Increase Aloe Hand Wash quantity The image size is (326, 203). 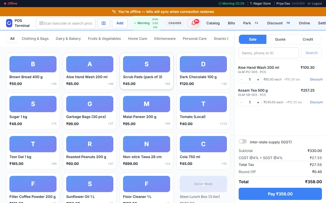point(258,79)
